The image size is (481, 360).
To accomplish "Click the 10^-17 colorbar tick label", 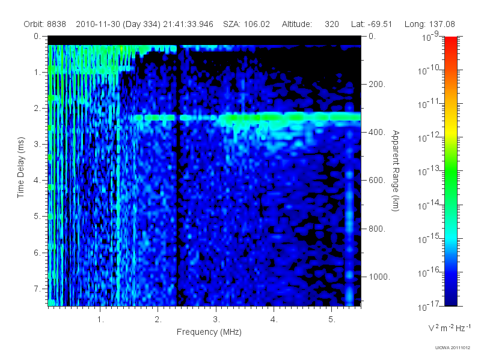I will pos(429,306).
